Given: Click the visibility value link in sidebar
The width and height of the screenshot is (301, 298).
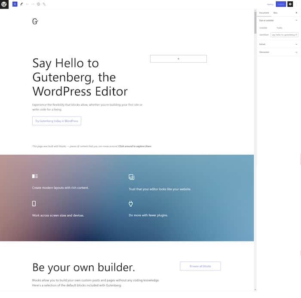Looking at the screenshot, I should pyautogui.click(x=279, y=28).
